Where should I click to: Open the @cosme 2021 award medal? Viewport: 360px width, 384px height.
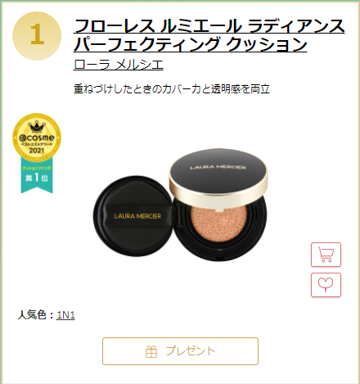[x=37, y=138]
